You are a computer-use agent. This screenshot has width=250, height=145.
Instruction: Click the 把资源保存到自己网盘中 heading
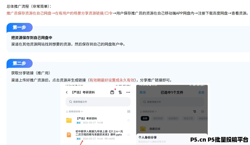(32, 37)
